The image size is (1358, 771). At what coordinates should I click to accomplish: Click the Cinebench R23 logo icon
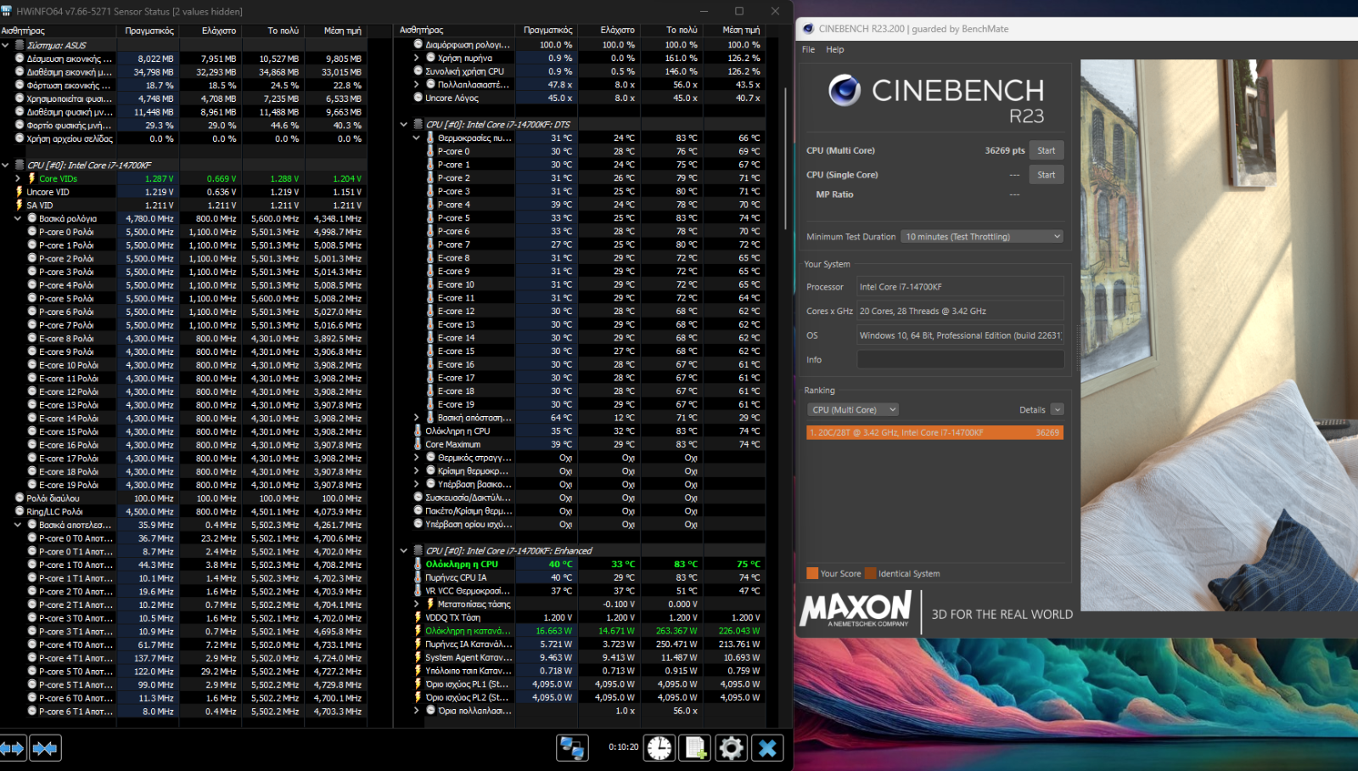pos(845,90)
